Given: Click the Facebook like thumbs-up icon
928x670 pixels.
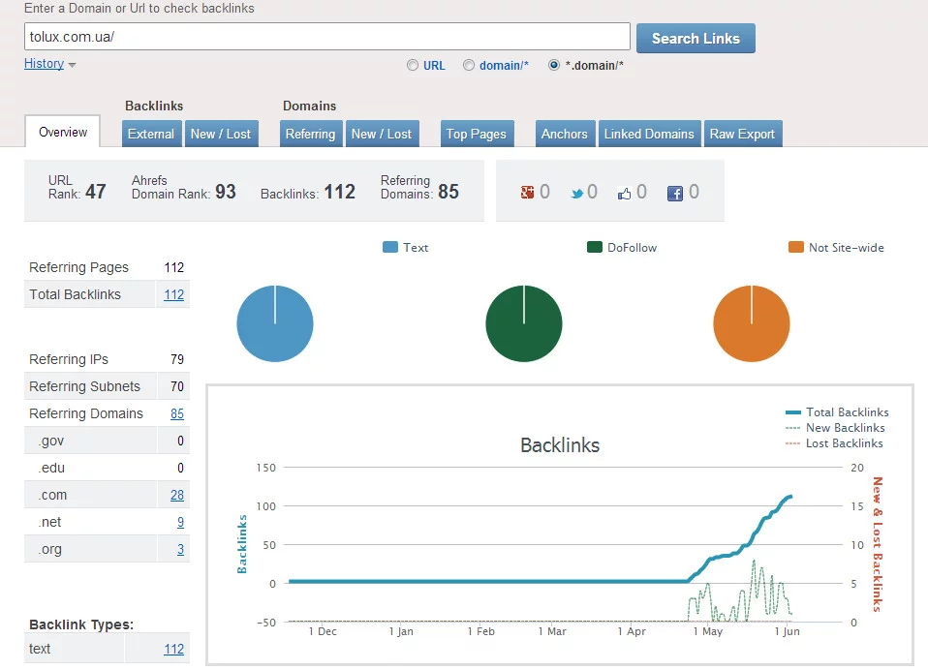Looking at the screenshot, I should point(624,193).
